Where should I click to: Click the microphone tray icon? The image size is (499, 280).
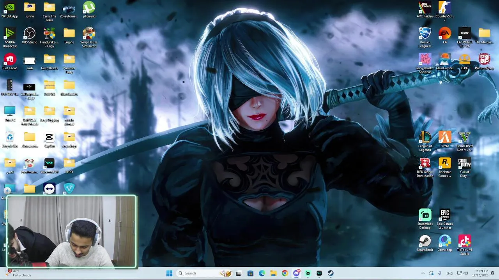pos(439,273)
